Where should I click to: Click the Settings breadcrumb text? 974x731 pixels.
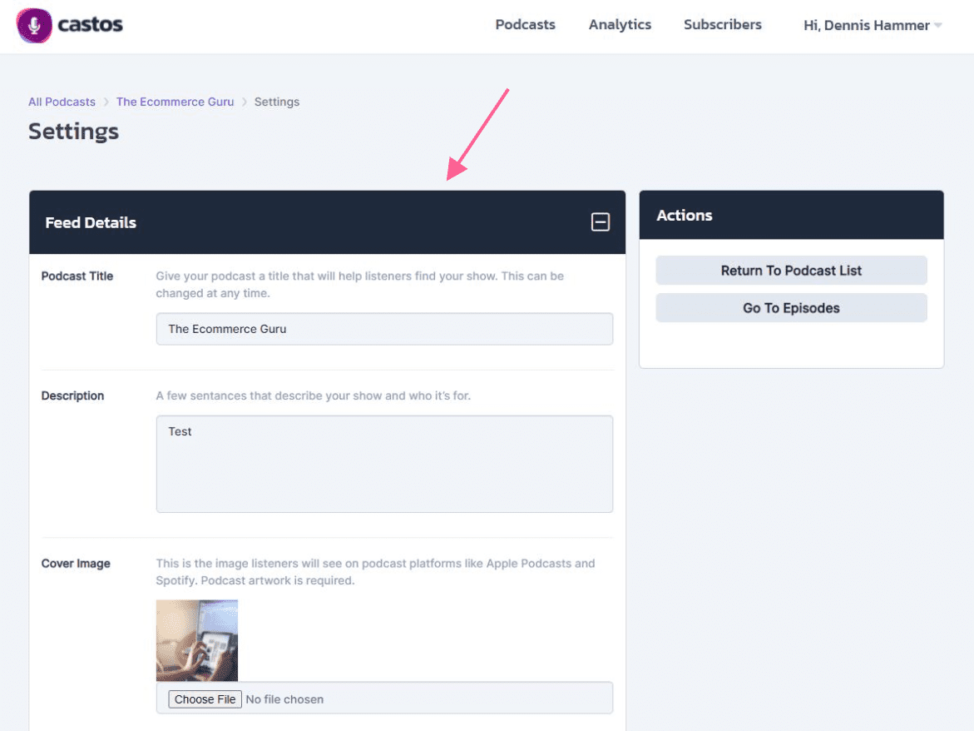(x=276, y=102)
